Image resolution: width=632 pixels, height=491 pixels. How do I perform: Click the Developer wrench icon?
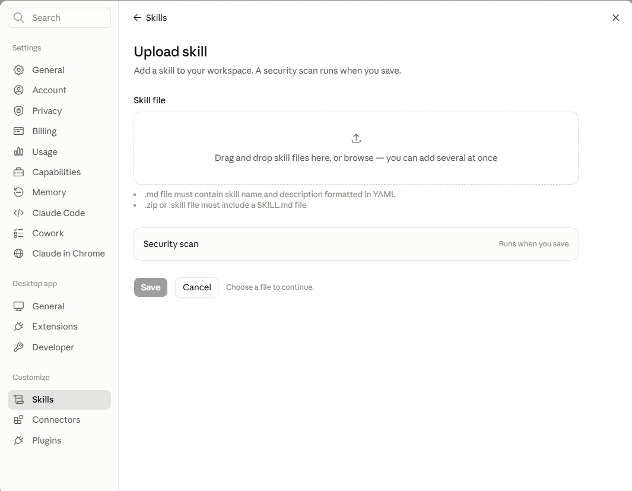pos(18,347)
